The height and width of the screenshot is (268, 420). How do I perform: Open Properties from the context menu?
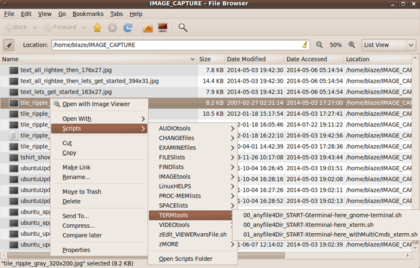[x=99, y=250]
